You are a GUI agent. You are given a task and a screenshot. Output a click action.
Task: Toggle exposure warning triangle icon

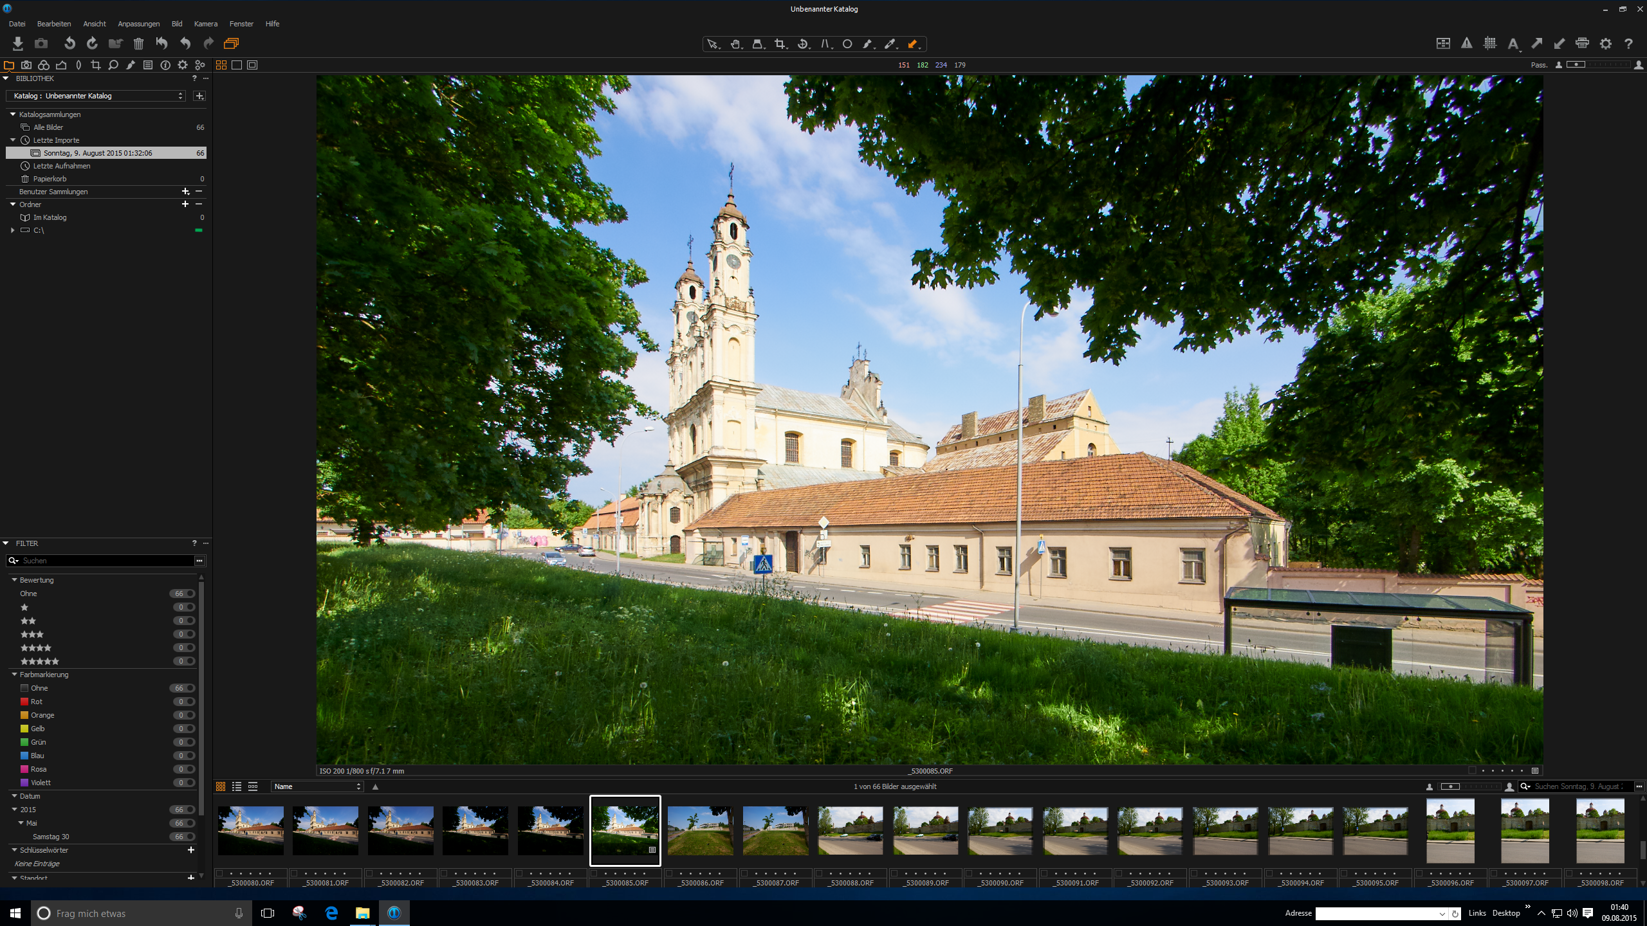coord(1466,43)
